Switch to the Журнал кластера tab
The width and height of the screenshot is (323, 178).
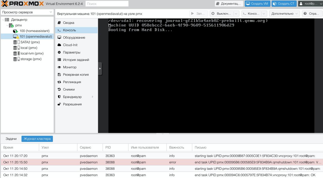pyautogui.click(x=37, y=139)
